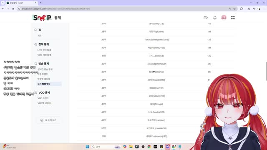Click the user name in the rank 49 row
This screenshot has width=267, height=150.
point(156,120)
